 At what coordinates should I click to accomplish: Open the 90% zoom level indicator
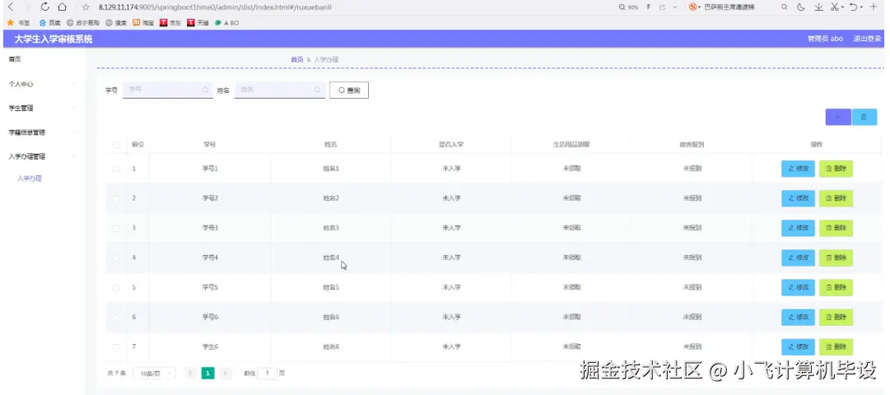tap(629, 7)
